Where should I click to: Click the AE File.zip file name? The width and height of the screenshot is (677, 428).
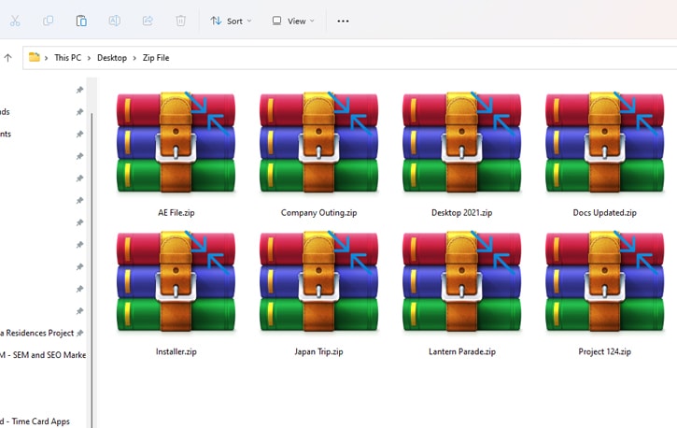pyautogui.click(x=176, y=212)
